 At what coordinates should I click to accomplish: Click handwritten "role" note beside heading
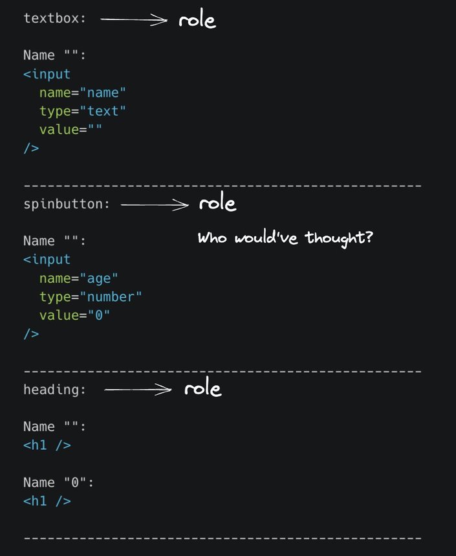pos(202,390)
